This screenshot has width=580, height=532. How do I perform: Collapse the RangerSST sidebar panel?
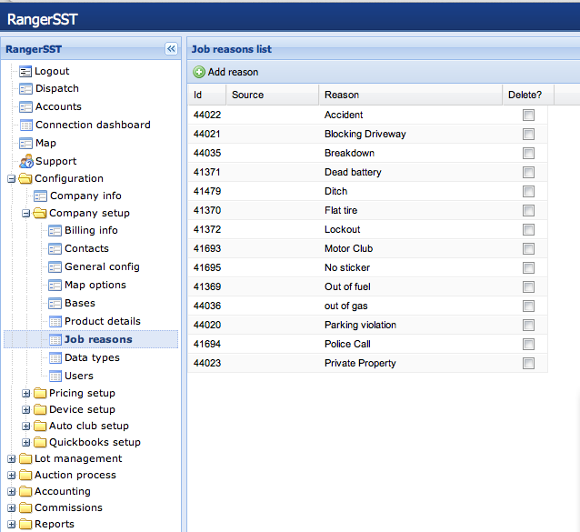pos(171,49)
